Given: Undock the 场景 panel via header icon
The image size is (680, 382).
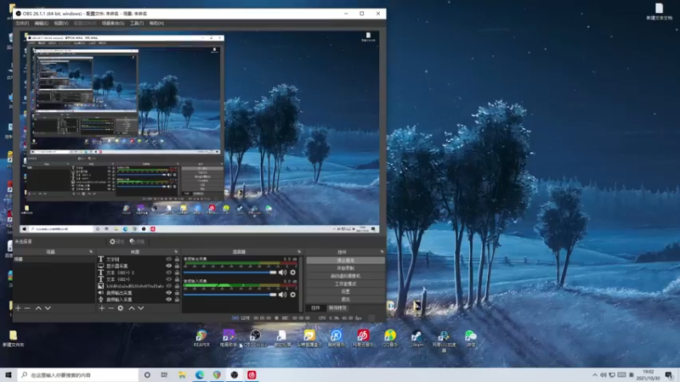Looking at the screenshot, I should (91, 251).
